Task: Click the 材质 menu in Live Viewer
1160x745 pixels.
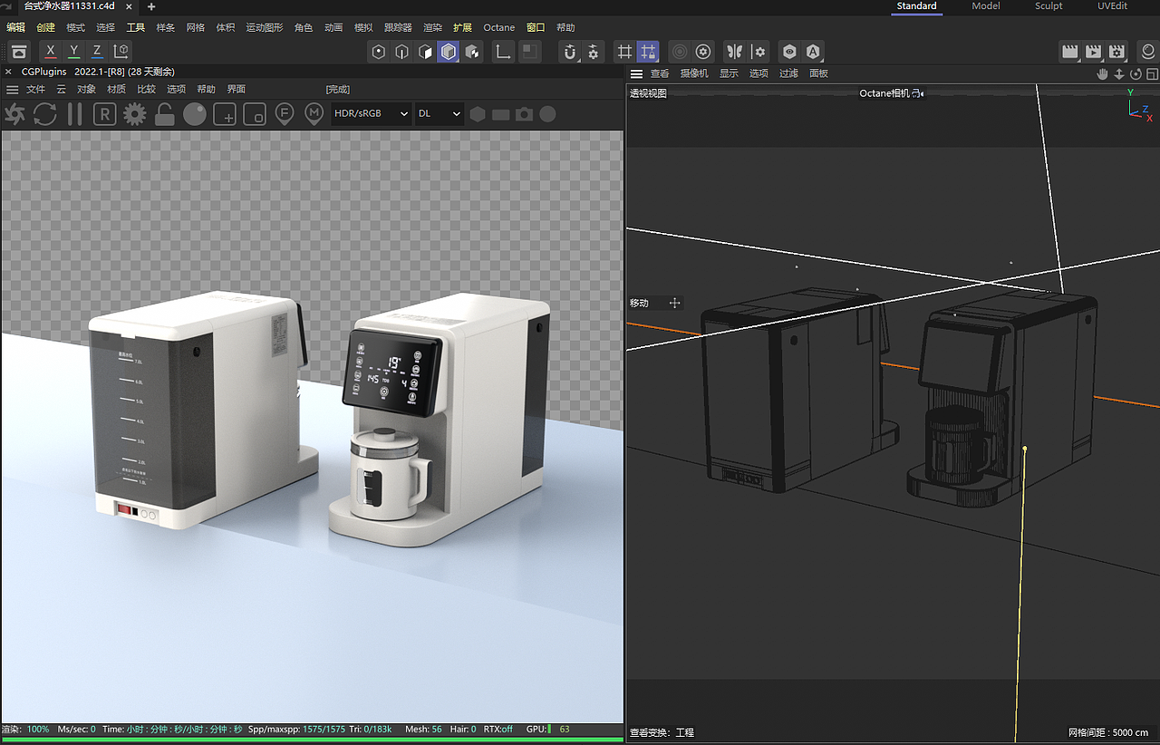Action: tap(116, 90)
